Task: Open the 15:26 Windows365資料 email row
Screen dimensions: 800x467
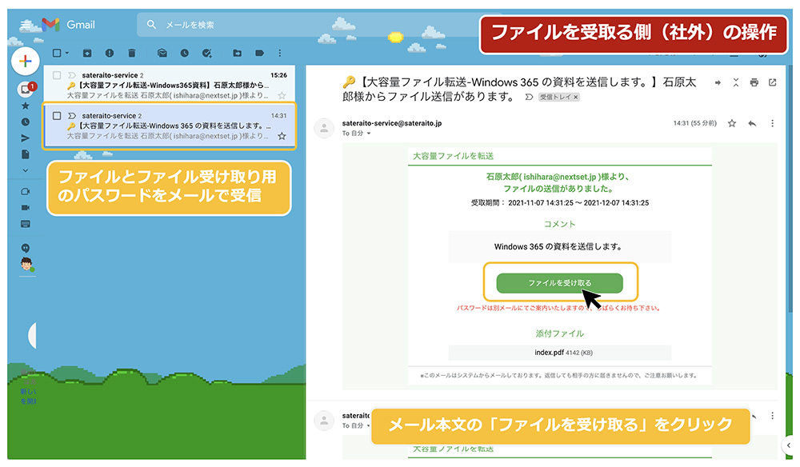Action: pos(170,85)
